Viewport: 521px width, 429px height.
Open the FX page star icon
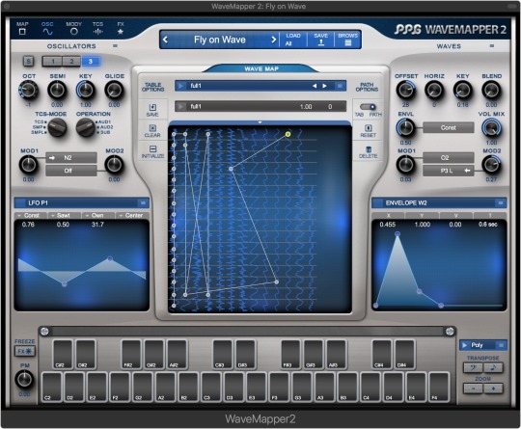coord(121,32)
